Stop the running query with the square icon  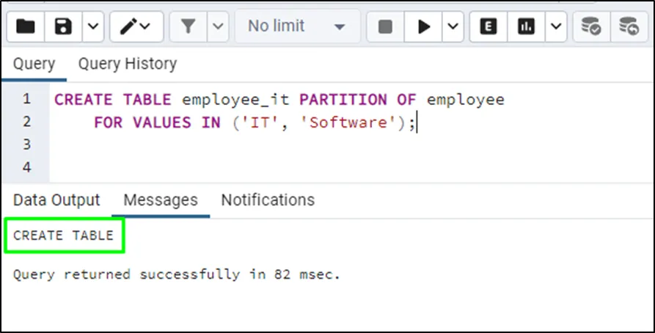coord(385,26)
